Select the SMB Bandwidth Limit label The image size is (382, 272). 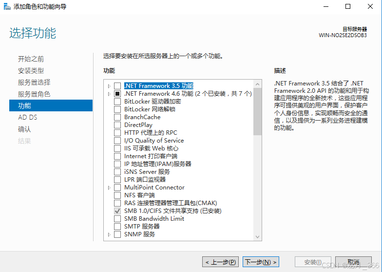tap(154, 219)
